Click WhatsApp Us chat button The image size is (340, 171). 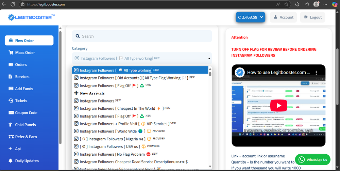[x=313, y=160]
